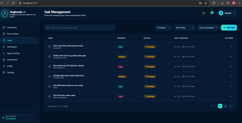
Task: Click the MCP Server Connected status
Action: click(19, 118)
